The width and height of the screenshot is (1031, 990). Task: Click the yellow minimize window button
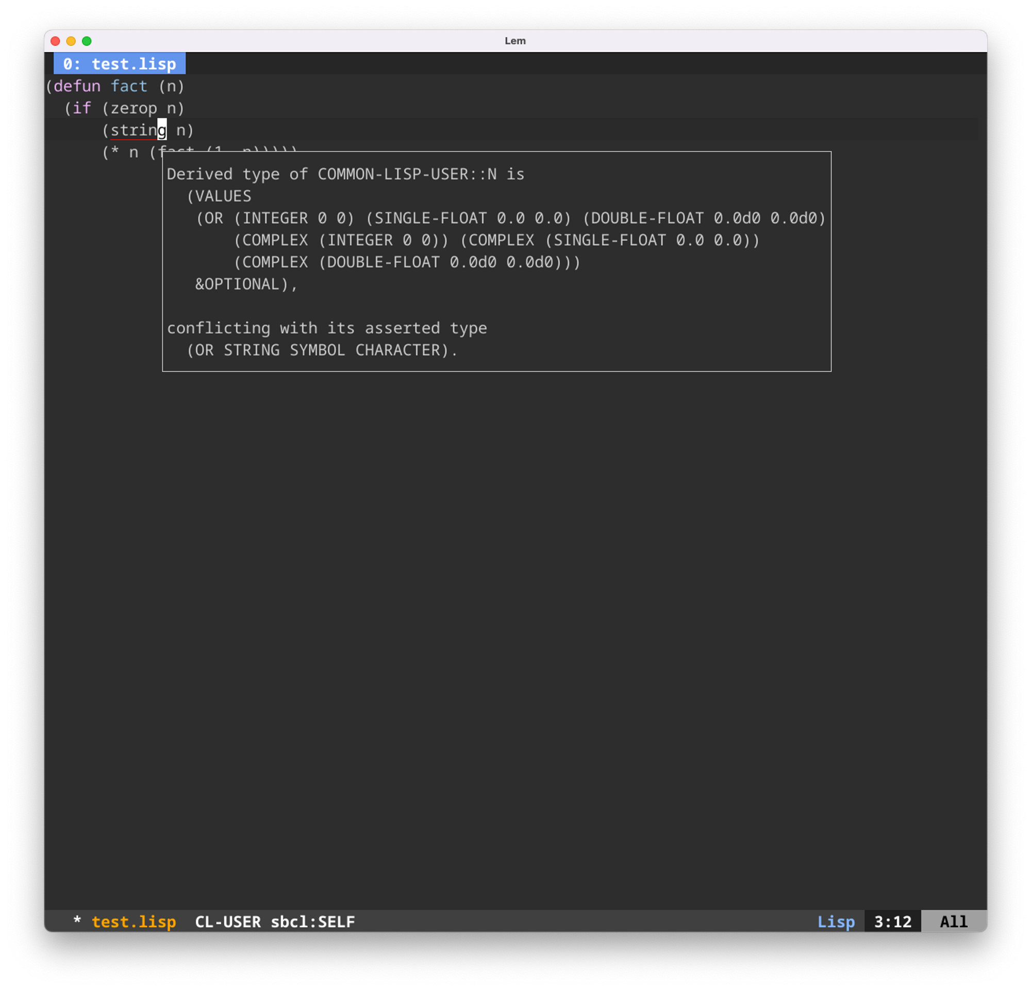point(71,41)
